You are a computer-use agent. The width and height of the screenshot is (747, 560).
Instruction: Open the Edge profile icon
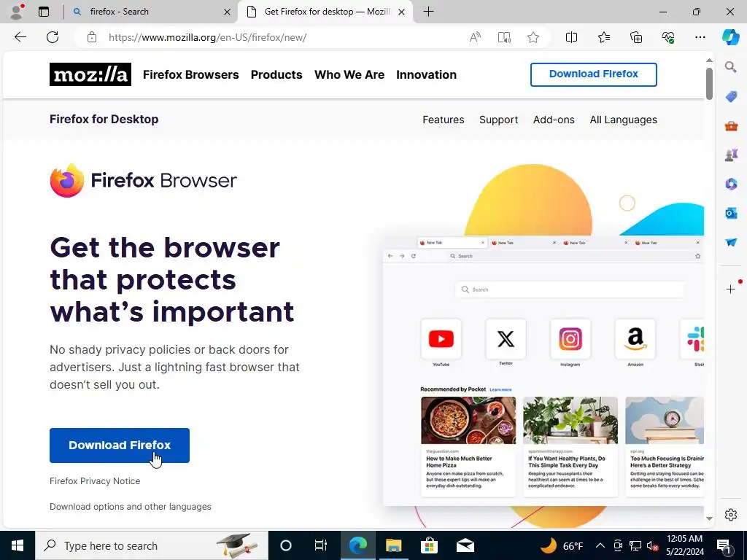(17, 12)
